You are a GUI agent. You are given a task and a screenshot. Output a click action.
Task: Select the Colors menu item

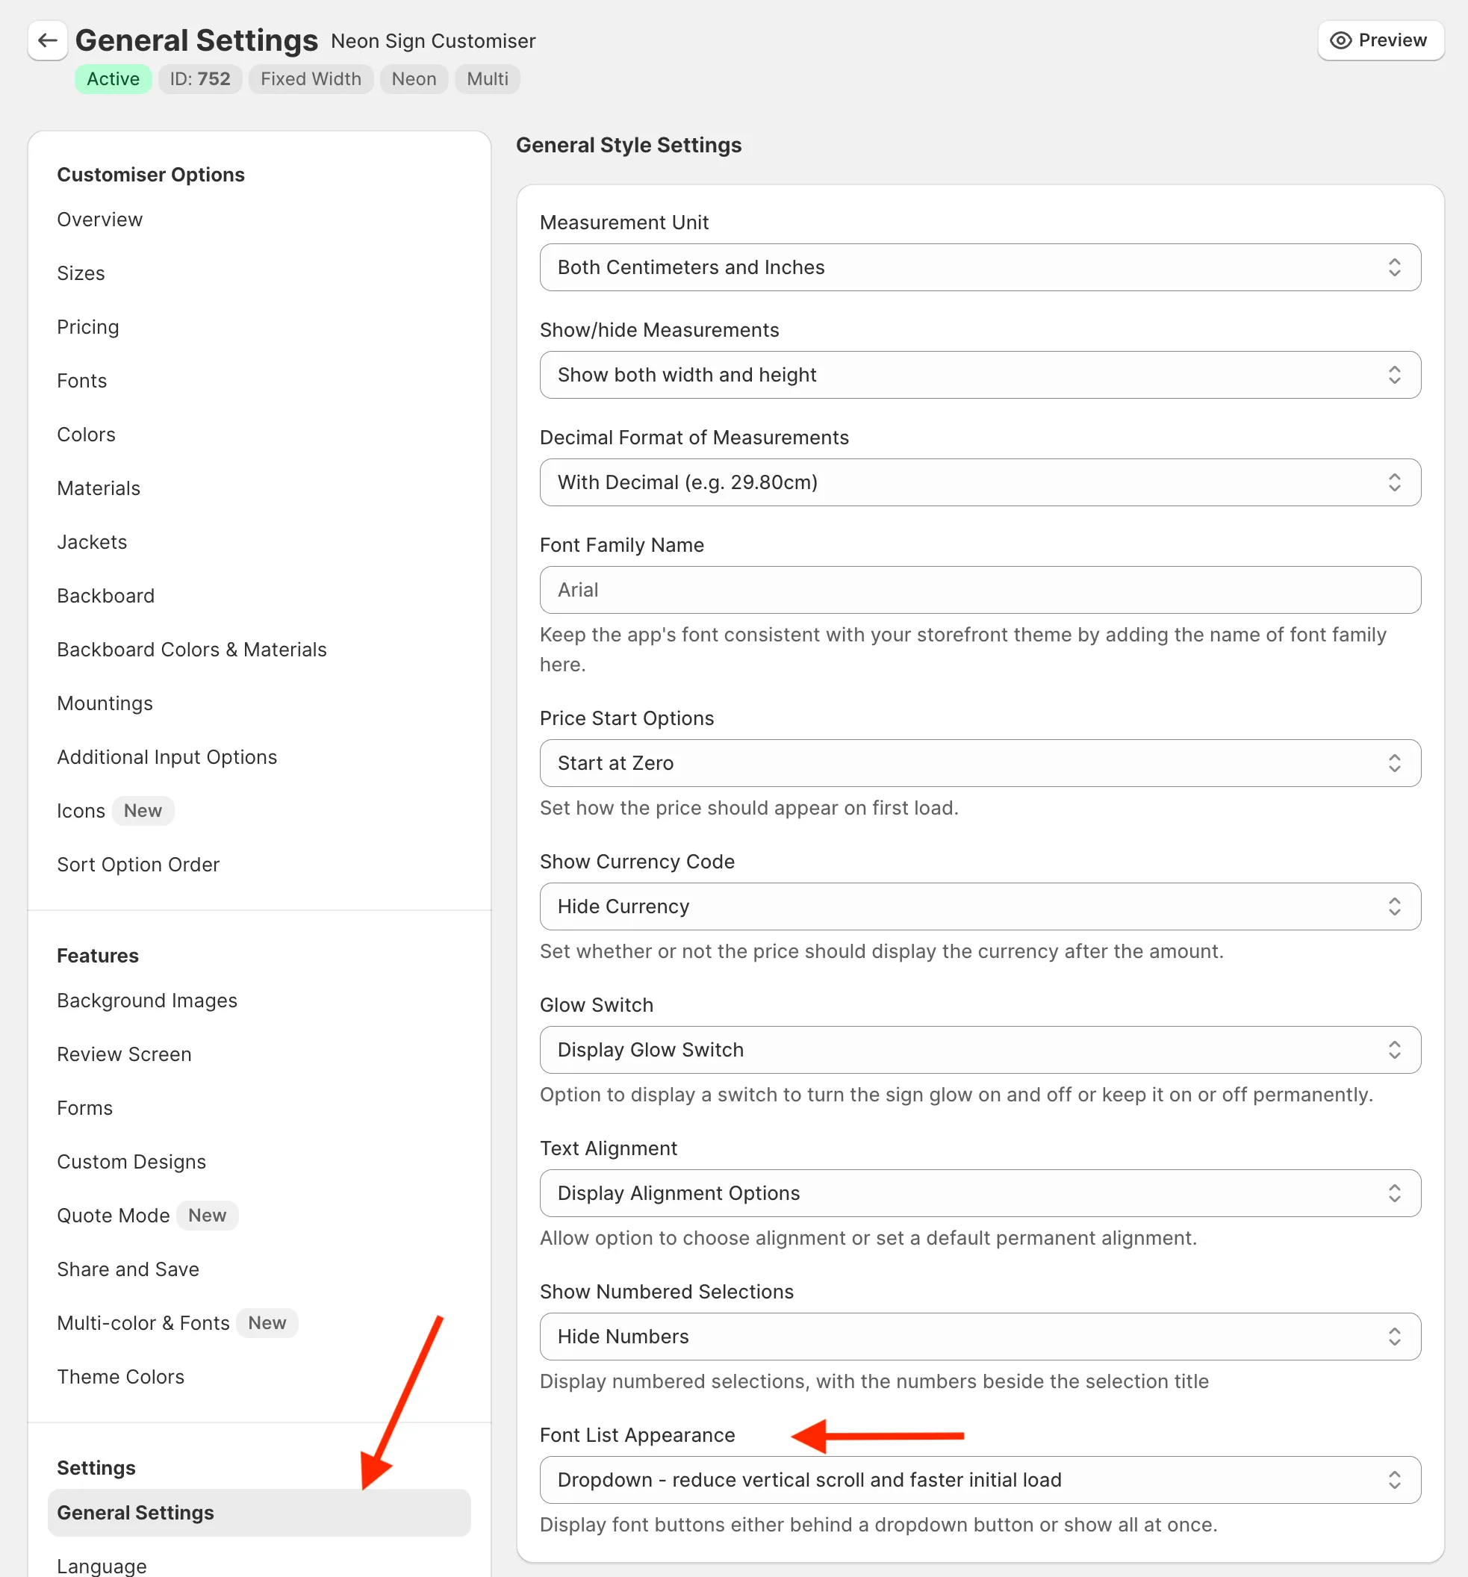click(84, 435)
